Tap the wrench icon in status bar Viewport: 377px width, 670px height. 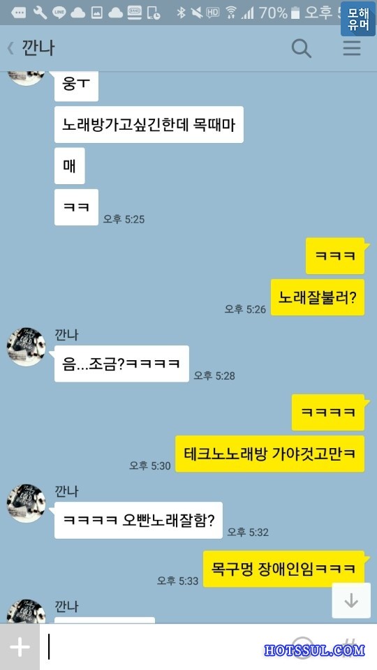40,13
